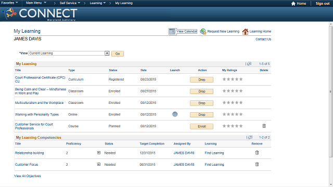Click the Request New Learning icon

(x=203, y=31)
